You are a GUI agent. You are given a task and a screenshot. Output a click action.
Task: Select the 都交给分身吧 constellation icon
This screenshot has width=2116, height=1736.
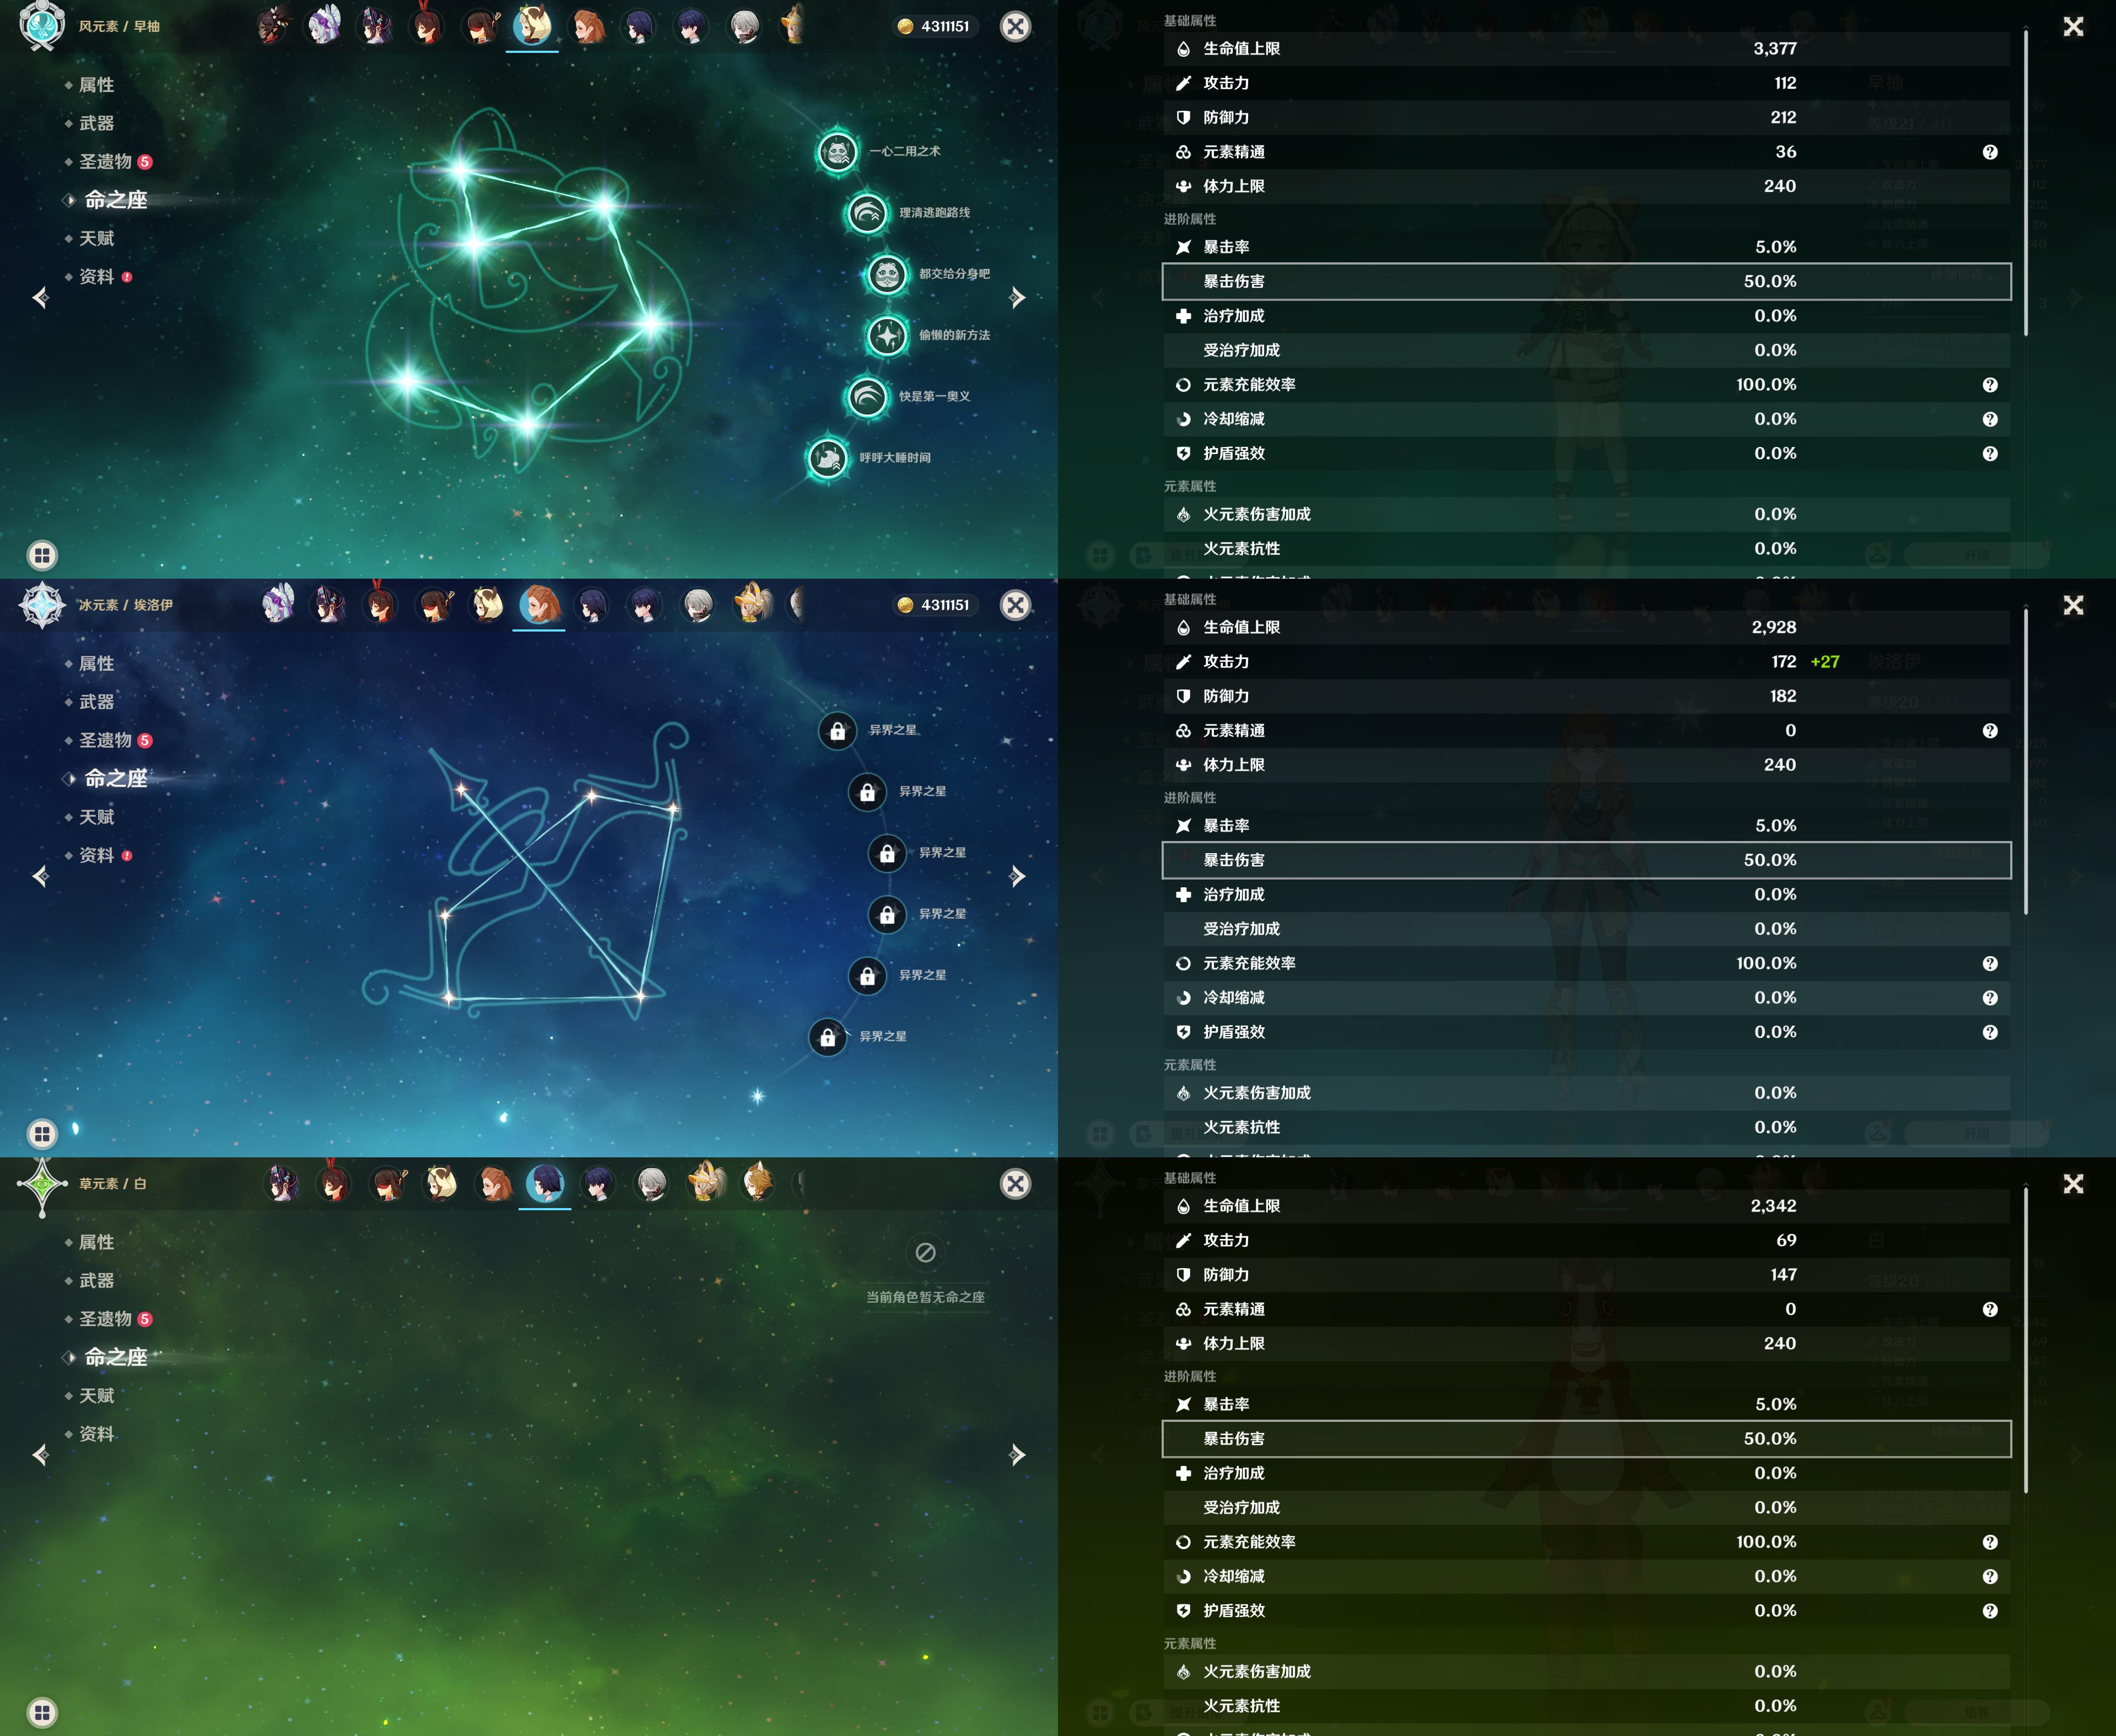(887, 274)
